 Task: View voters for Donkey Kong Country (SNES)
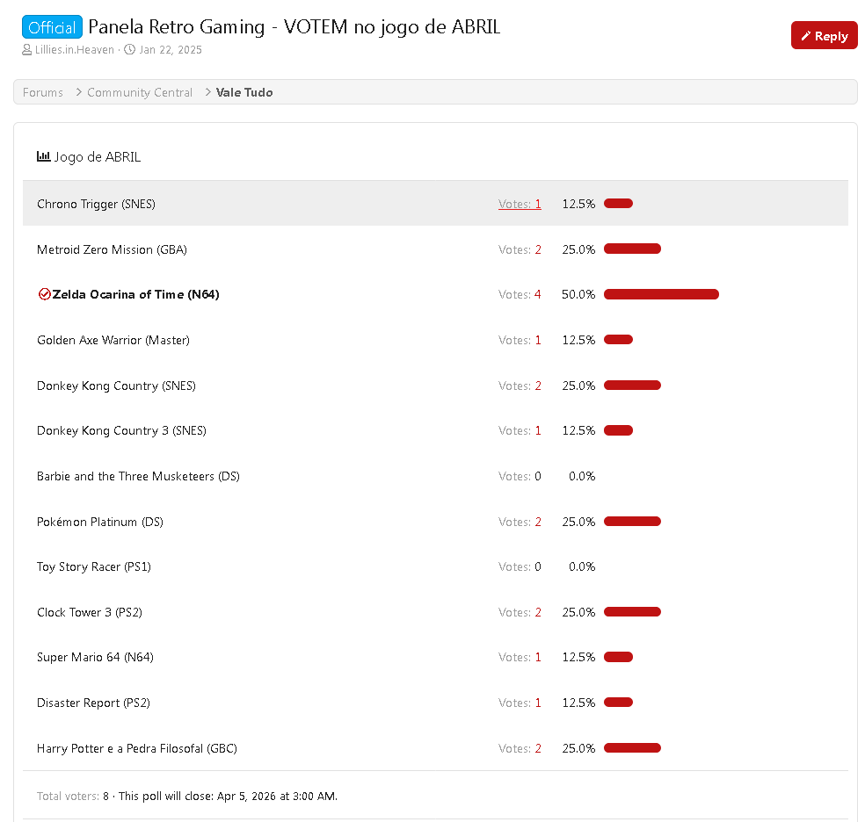click(x=520, y=386)
